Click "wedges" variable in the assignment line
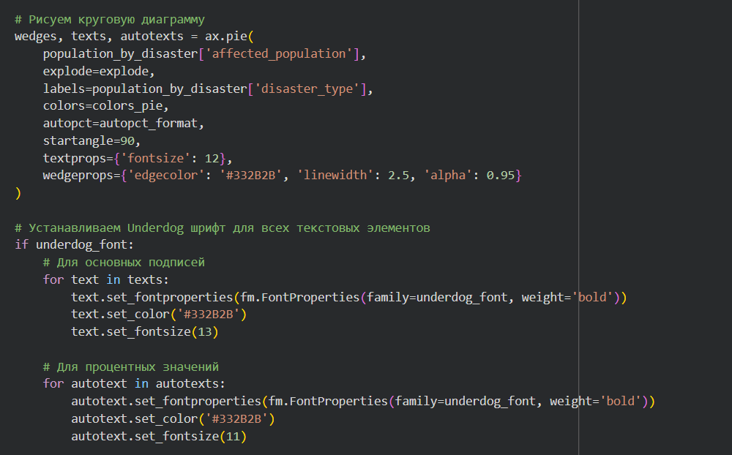Image resolution: width=732 pixels, height=455 pixels. point(35,37)
